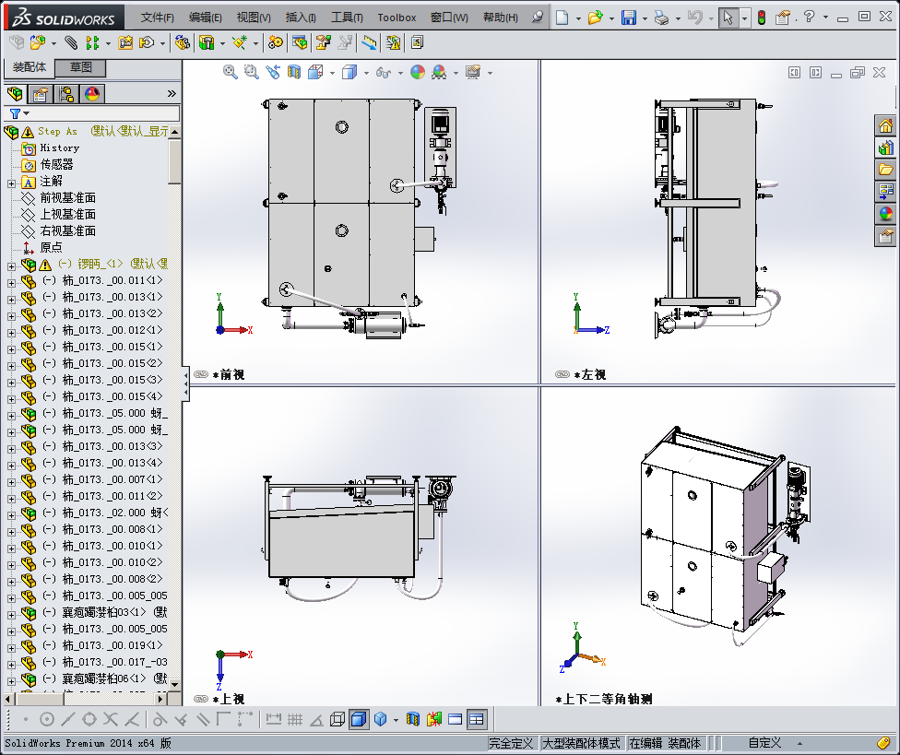Open the Help question mark dropdown arrow

click(x=825, y=18)
